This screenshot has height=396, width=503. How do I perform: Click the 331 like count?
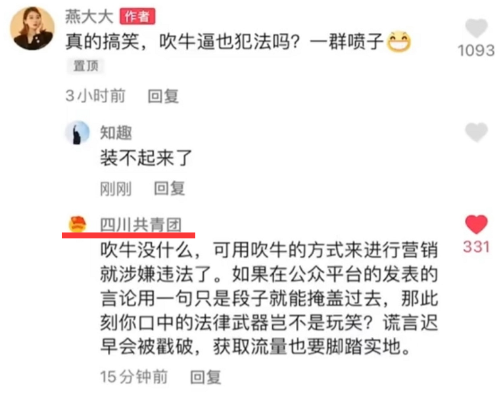[x=477, y=247]
